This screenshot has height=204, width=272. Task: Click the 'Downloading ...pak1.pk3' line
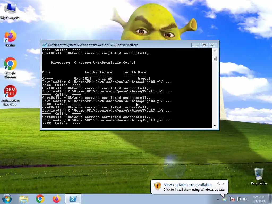pos(107,91)
